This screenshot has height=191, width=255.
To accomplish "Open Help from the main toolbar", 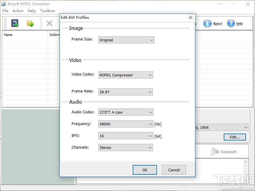I will click(235, 24).
